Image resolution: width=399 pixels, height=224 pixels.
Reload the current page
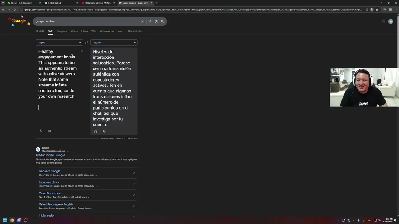[14, 10]
